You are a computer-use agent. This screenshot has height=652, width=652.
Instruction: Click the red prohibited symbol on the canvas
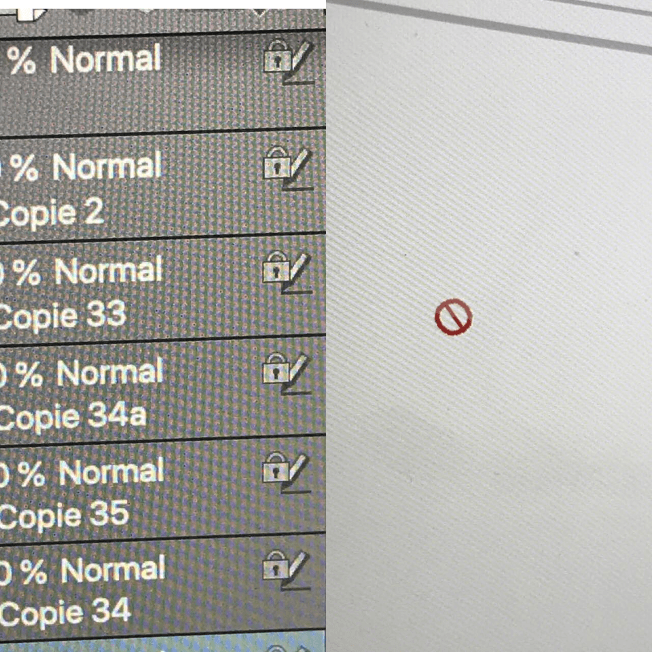[453, 317]
